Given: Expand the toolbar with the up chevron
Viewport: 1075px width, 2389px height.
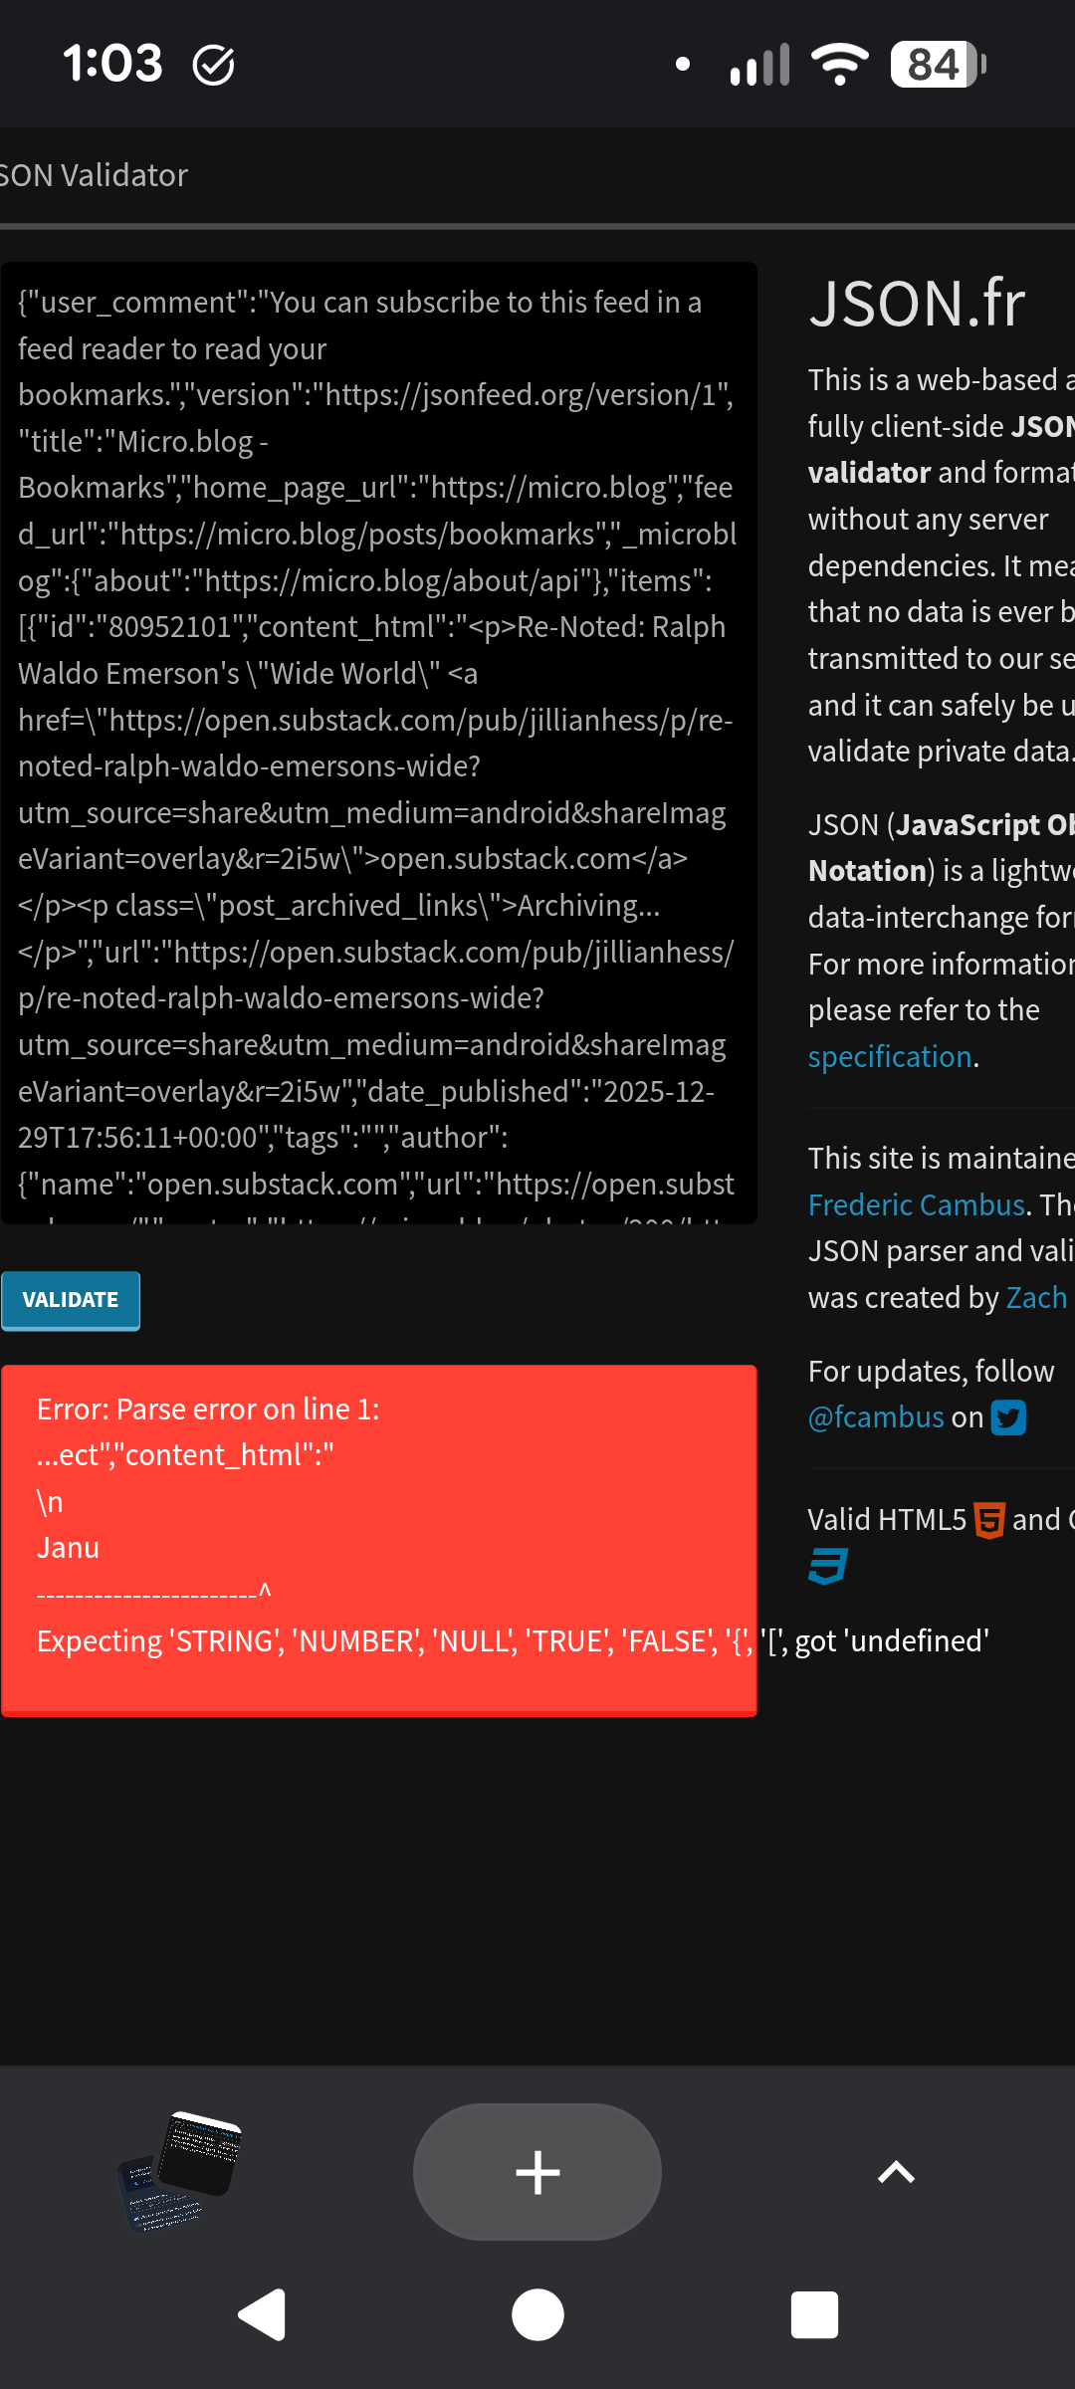Looking at the screenshot, I should pyautogui.click(x=896, y=2171).
